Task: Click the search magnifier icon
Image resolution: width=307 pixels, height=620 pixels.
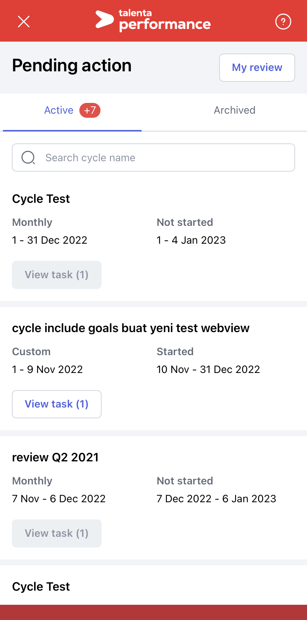Action: click(29, 158)
